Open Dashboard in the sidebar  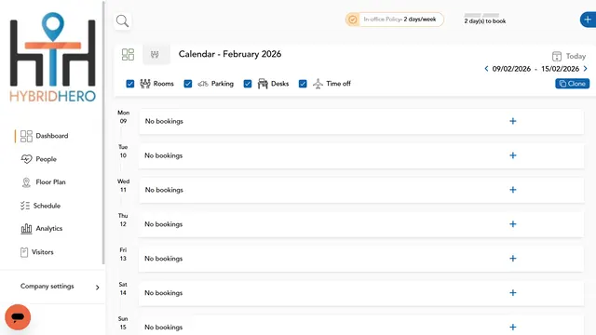(x=45, y=136)
